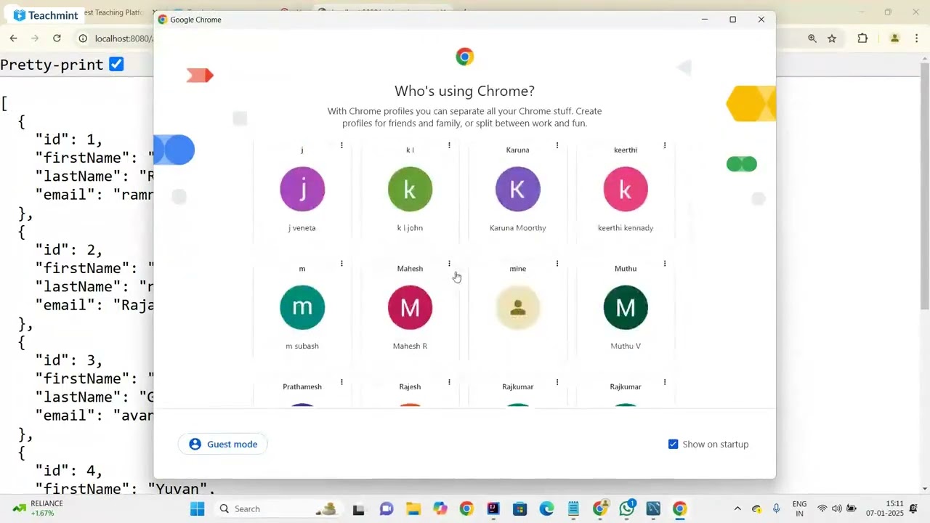Open IntelliJ IDEA from the taskbar
930x523 pixels.
[x=493, y=508]
